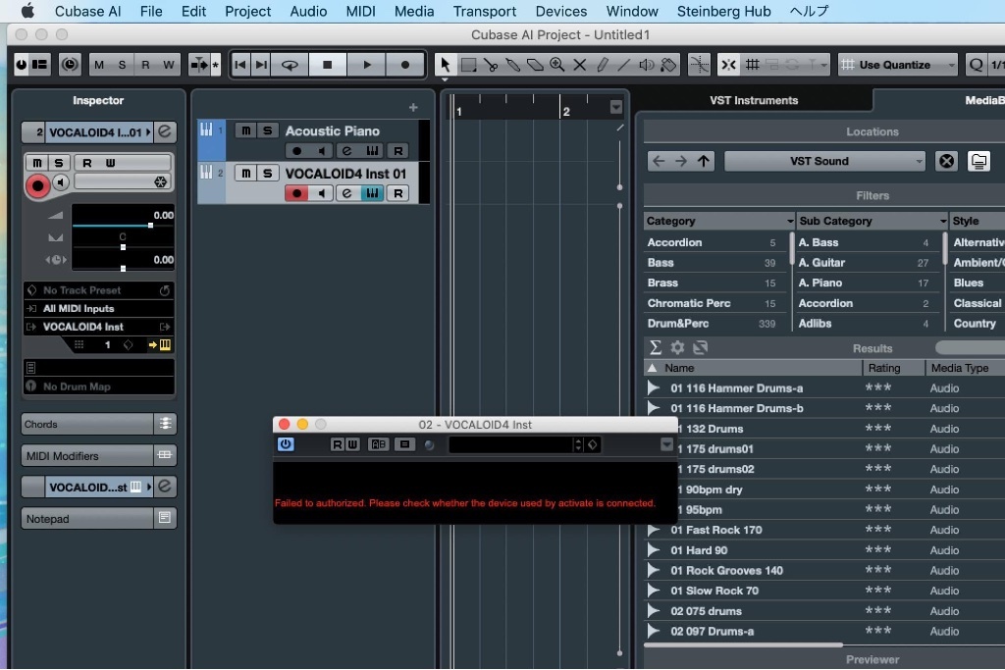Open the No Track Preset selector
This screenshot has width=1005, height=670.
click(x=99, y=290)
